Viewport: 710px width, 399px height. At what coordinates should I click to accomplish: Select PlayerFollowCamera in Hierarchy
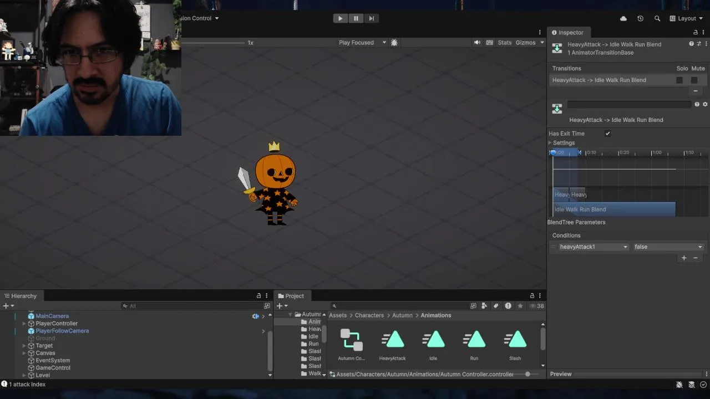coord(62,331)
